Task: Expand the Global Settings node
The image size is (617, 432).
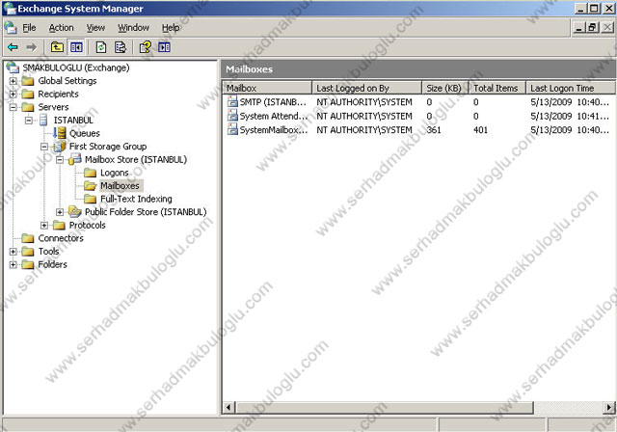Action: pyautogui.click(x=13, y=81)
